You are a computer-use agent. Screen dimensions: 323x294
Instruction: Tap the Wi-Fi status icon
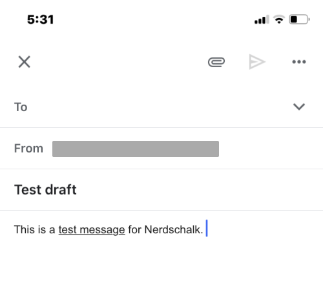(x=279, y=19)
